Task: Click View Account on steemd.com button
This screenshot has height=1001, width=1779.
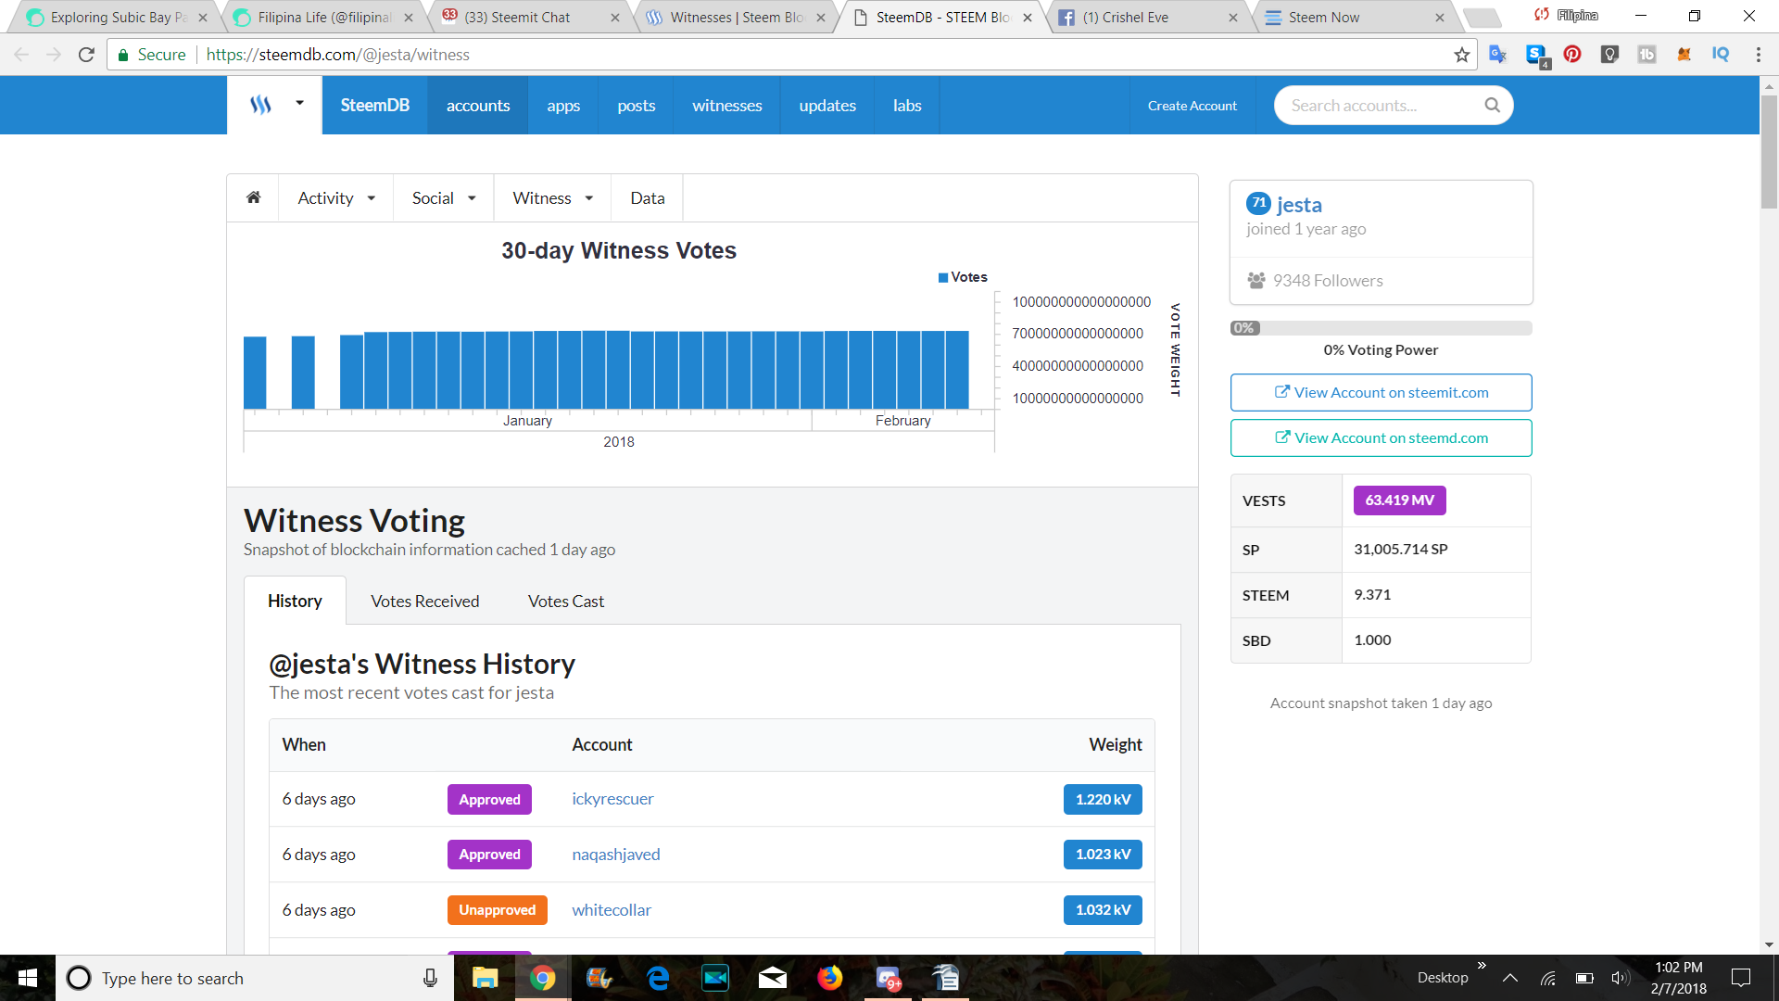Action: point(1381,437)
